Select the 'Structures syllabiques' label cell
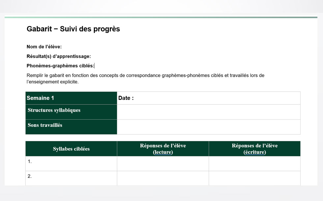This screenshot has width=323, height=201. coord(71,112)
